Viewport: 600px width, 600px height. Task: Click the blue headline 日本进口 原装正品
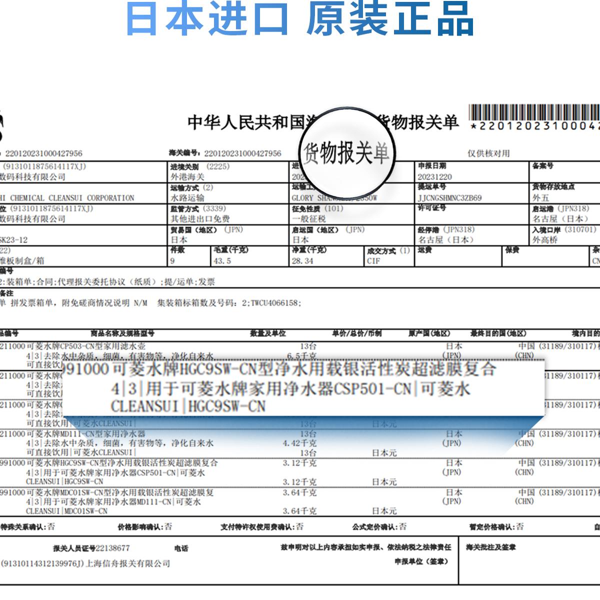click(299, 19)
